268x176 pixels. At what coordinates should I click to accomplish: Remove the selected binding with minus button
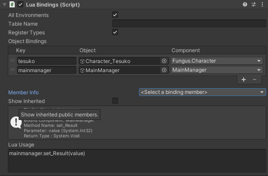pos(255,80)
